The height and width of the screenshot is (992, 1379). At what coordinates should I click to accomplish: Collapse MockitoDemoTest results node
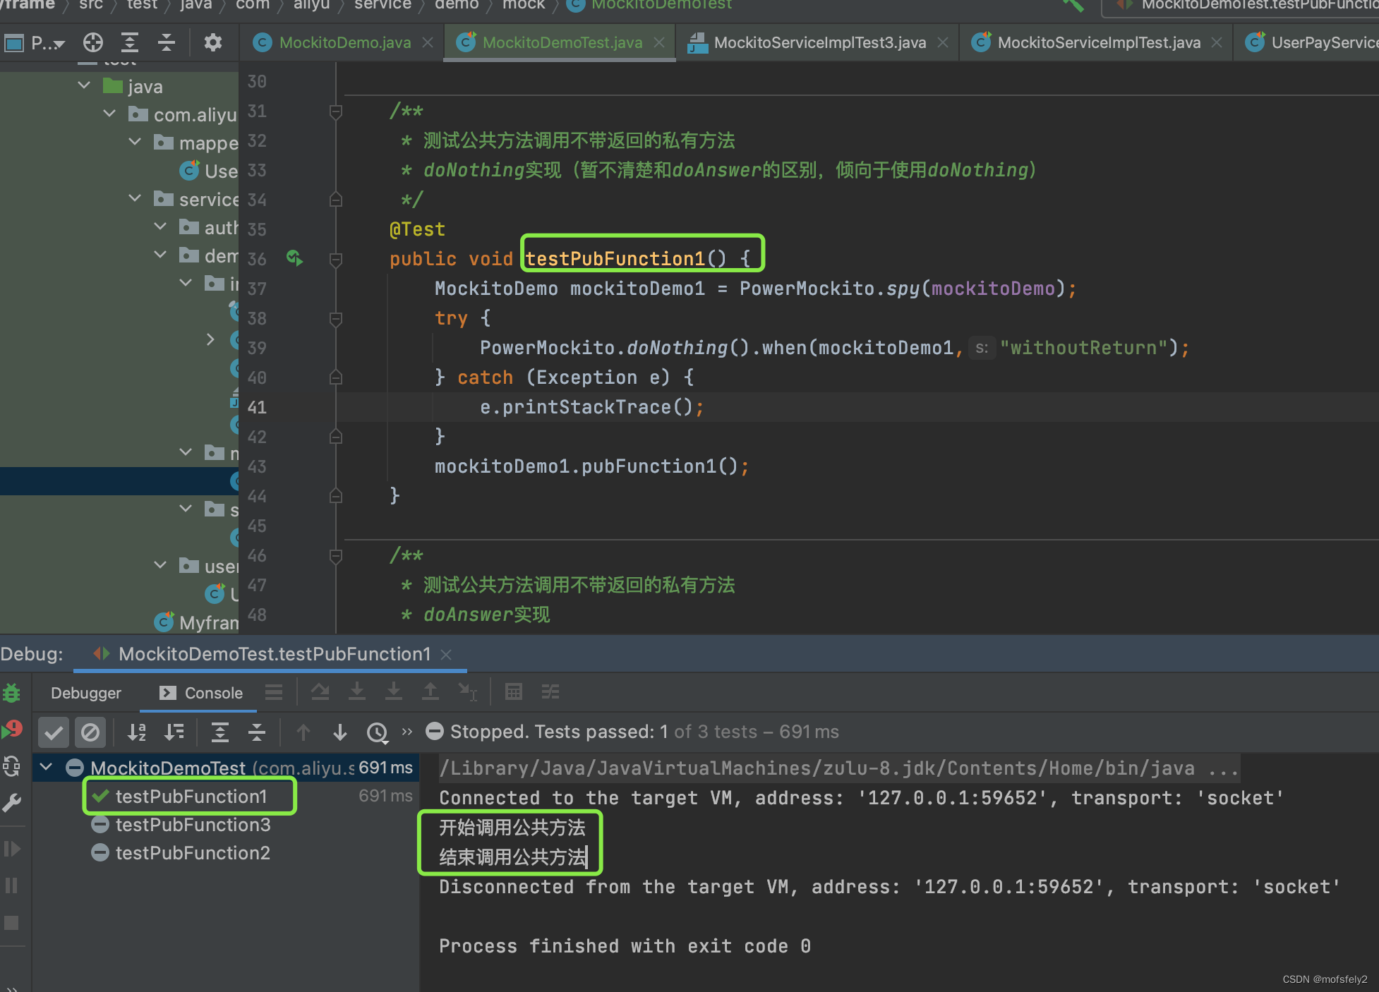(x=46, y=767)
